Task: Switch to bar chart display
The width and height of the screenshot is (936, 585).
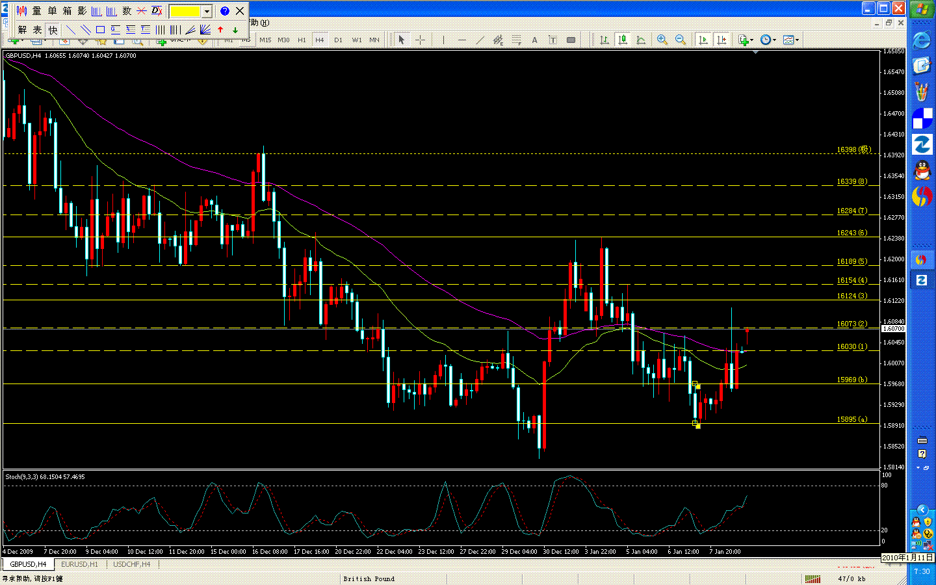Action: click(604, 40)
